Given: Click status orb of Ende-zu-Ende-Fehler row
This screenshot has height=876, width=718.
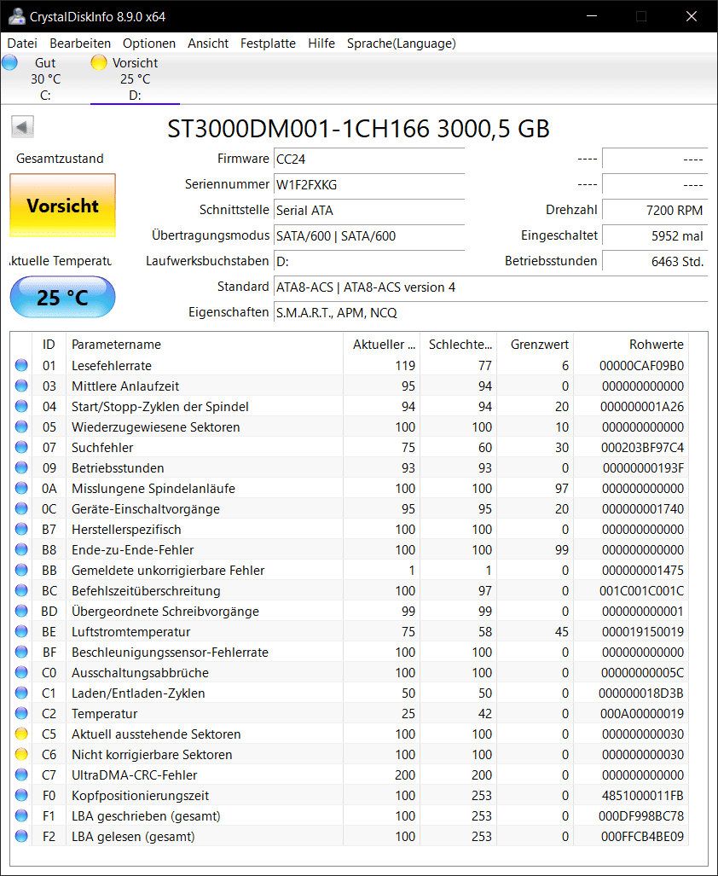Looking at the screenshot, I should (x=21, y=549).
